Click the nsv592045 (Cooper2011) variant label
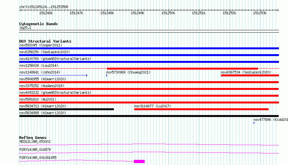Viewport: 288px width, 165px height. (41, 45)
